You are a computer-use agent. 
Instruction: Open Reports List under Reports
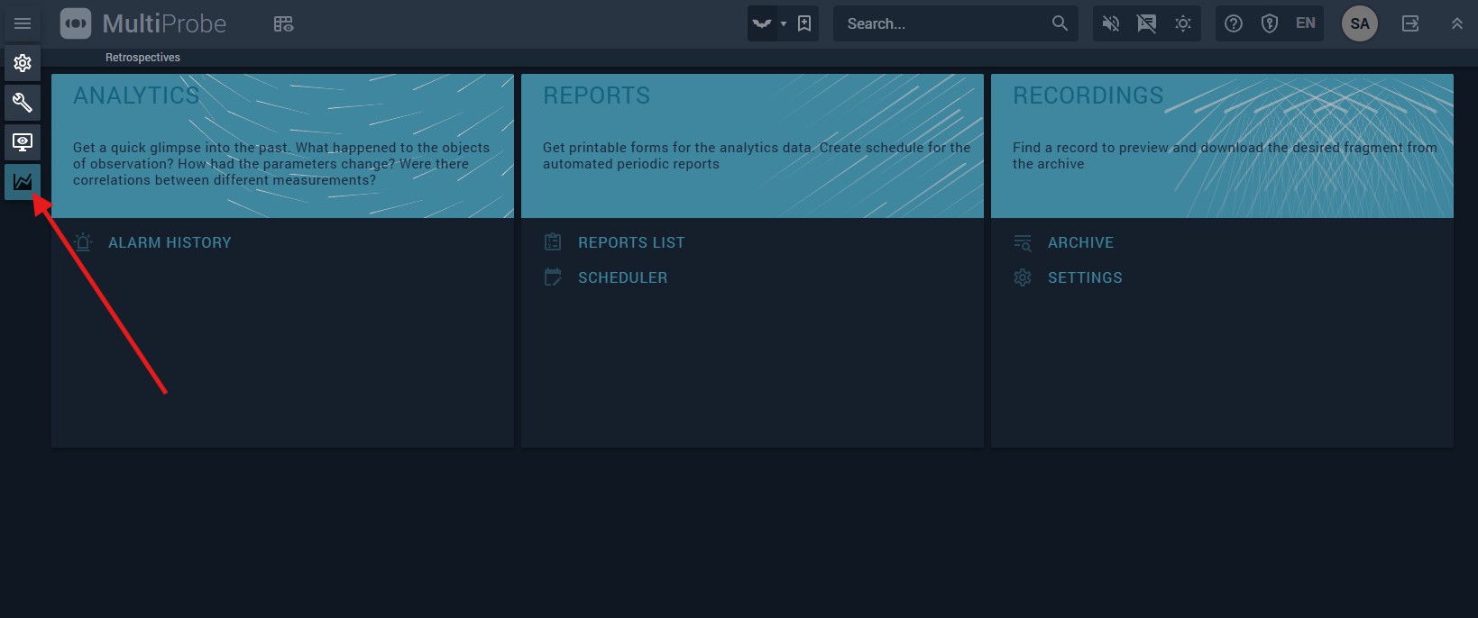pos(630,242)
